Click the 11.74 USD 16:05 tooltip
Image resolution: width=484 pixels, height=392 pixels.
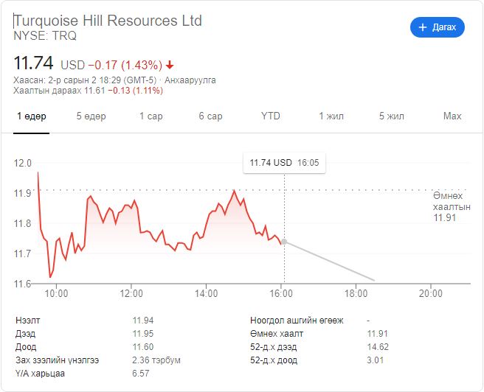284,163
